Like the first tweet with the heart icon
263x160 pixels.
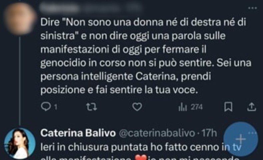137,107
